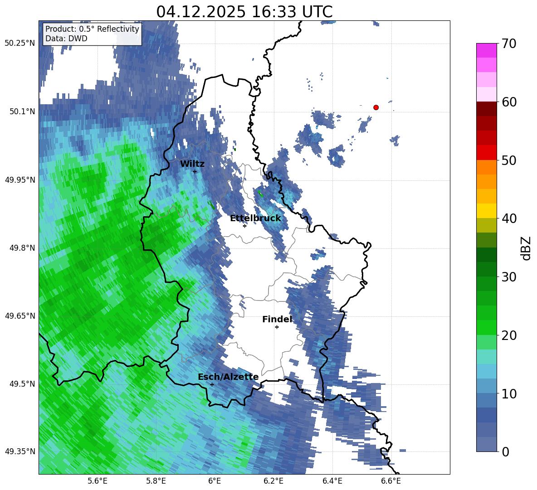This screenshot has width=537, height=490.
Task: Click the bright red colorbar swatch
Action: click(486, 153)
